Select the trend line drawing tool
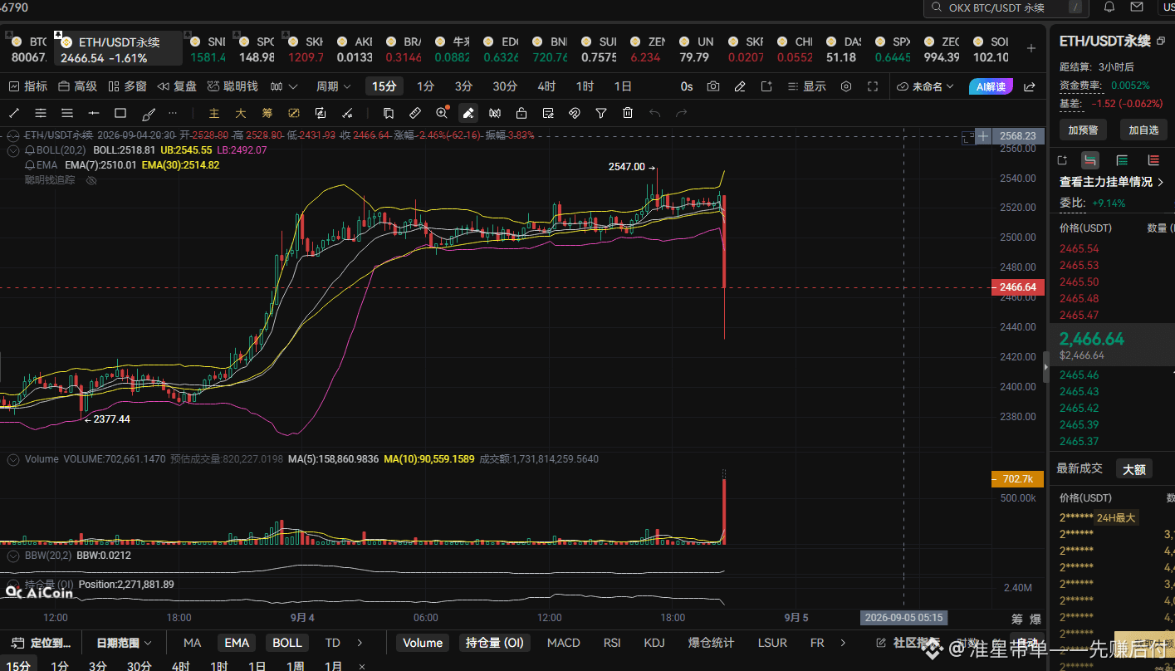 tap(14, 113)
